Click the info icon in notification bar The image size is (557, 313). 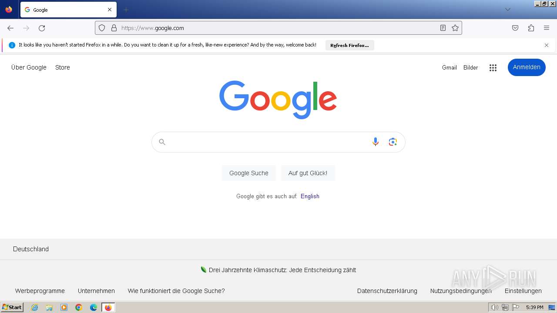pyautogui.click(x=12, y=45)
